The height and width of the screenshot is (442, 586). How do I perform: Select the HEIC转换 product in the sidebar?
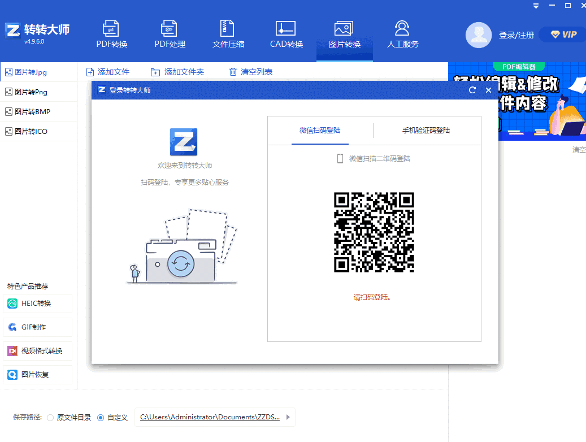coord(37,304)
